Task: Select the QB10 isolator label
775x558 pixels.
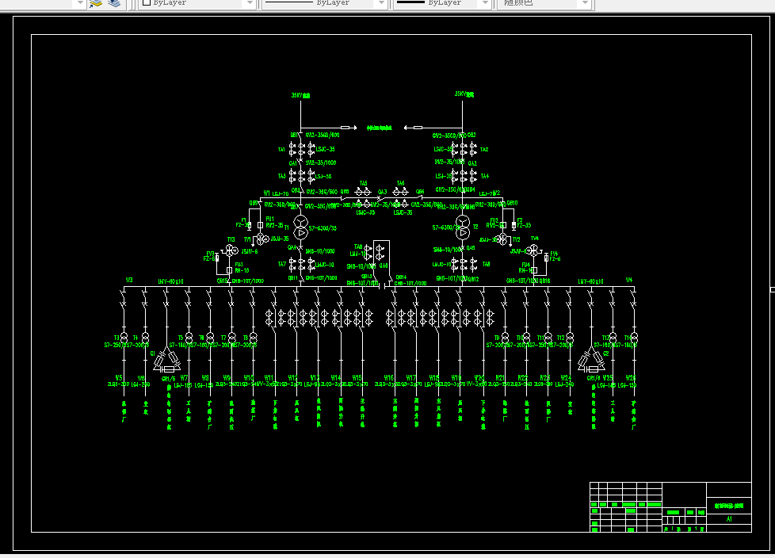Action: point(512,203)
